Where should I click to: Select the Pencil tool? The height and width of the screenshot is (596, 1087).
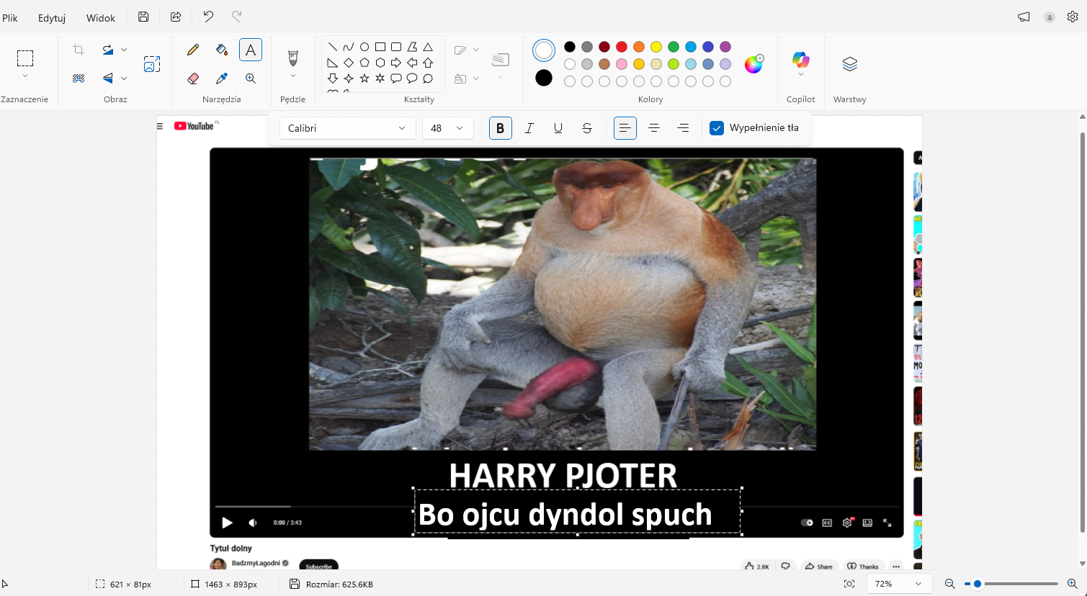tap(192, 50)
